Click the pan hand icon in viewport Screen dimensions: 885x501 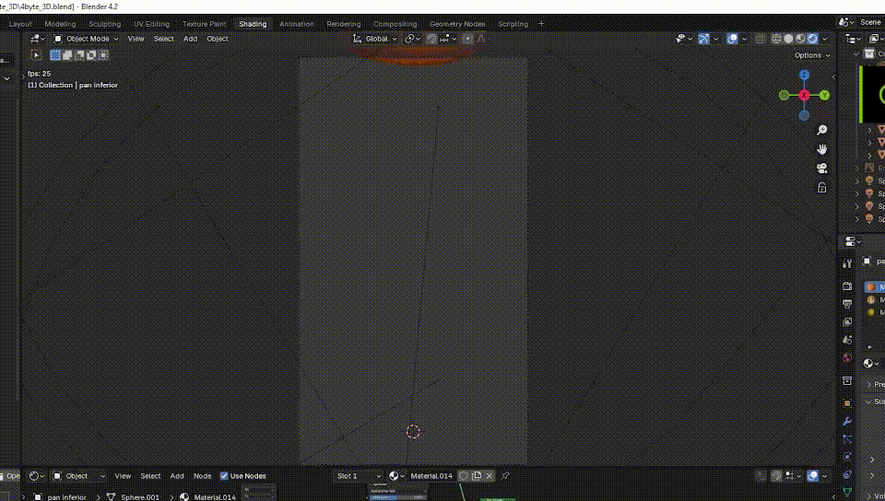click(x=821, y=149)
